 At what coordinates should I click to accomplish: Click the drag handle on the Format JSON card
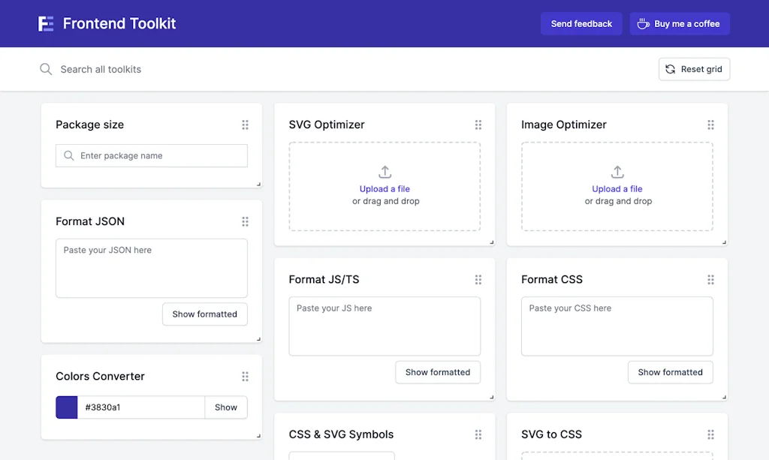pos(245,221)
